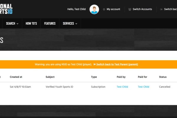Click the Subject column header
Viewport: 177px width, 118px height.
[x=50, y=77]
